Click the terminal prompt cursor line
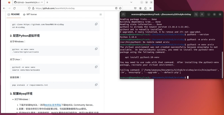The height and width of the screenshot is (115, 224). [x=154, y=77]
